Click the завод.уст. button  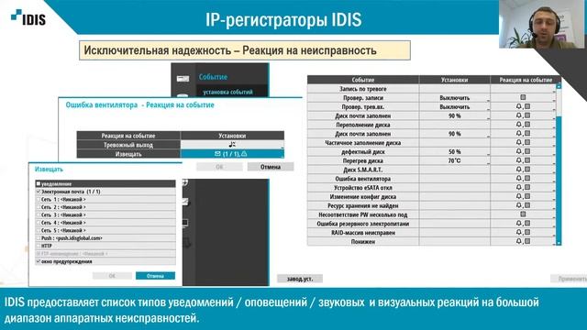[300, 279]
